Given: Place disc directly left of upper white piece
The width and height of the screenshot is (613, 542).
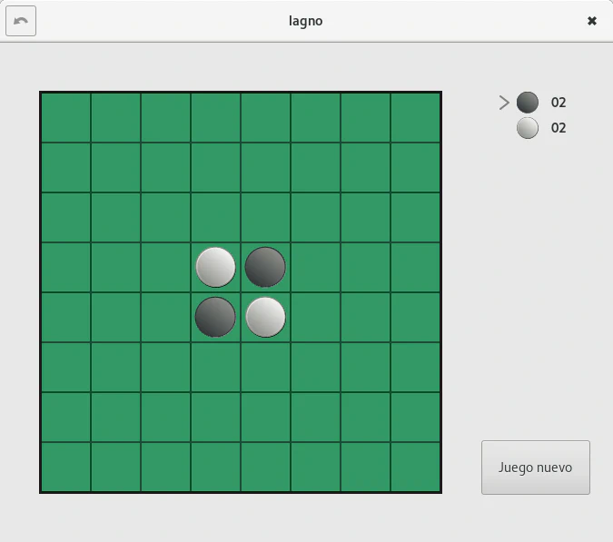Looking at the screenshot, I should click(x=165, y=267).
